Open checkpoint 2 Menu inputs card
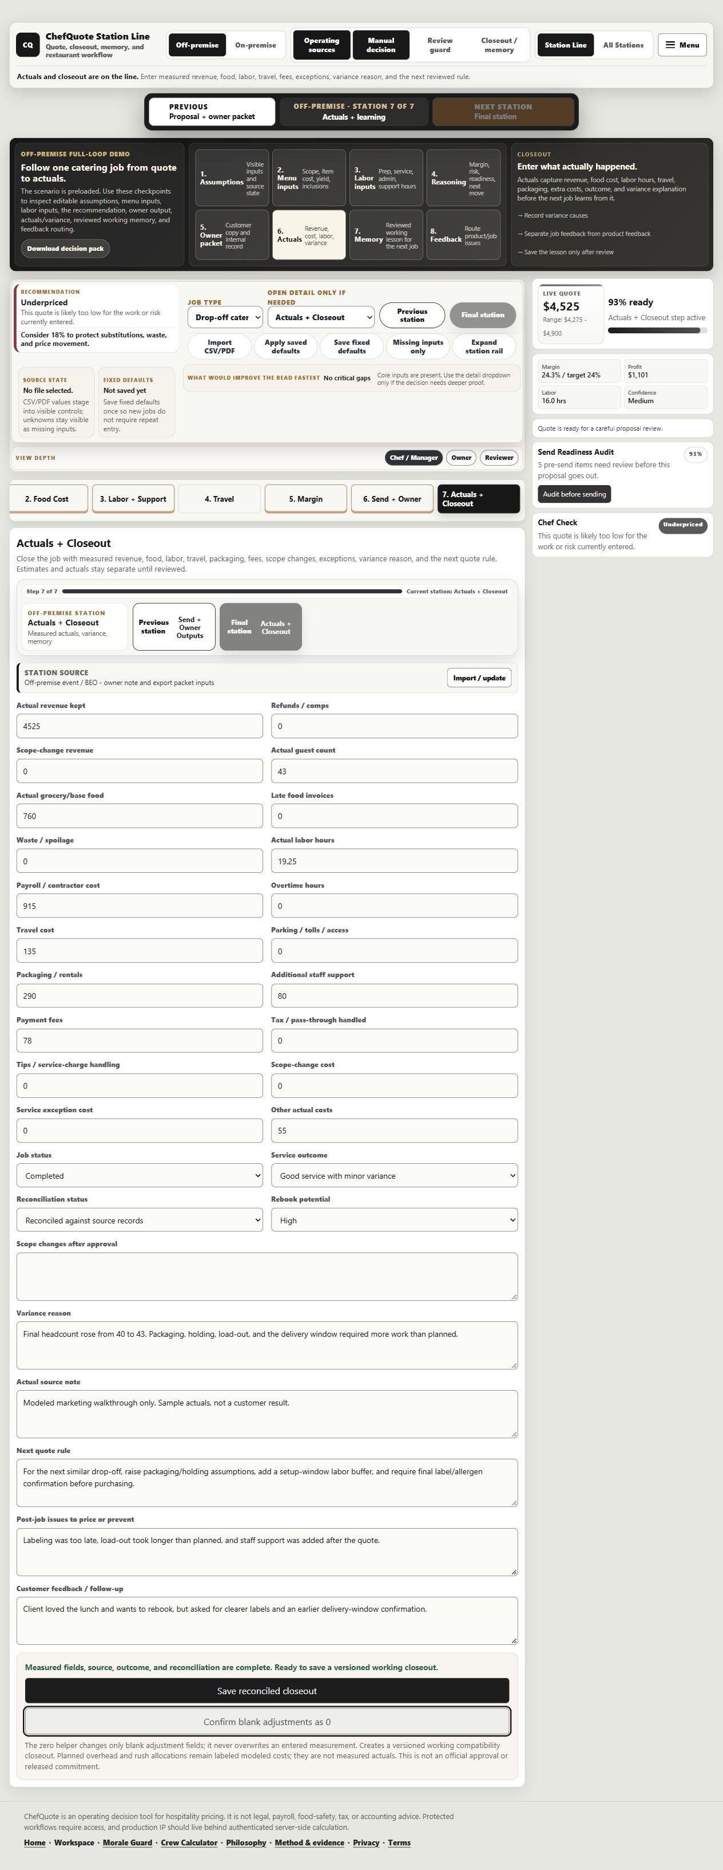 [x=309, y=178]
